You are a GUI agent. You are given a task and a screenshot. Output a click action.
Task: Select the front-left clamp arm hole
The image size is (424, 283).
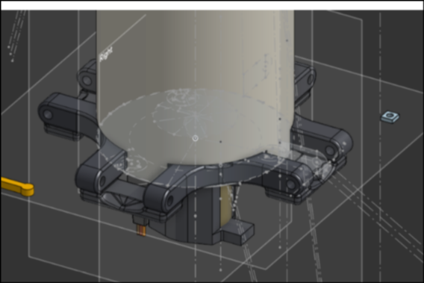coord(102,181)
